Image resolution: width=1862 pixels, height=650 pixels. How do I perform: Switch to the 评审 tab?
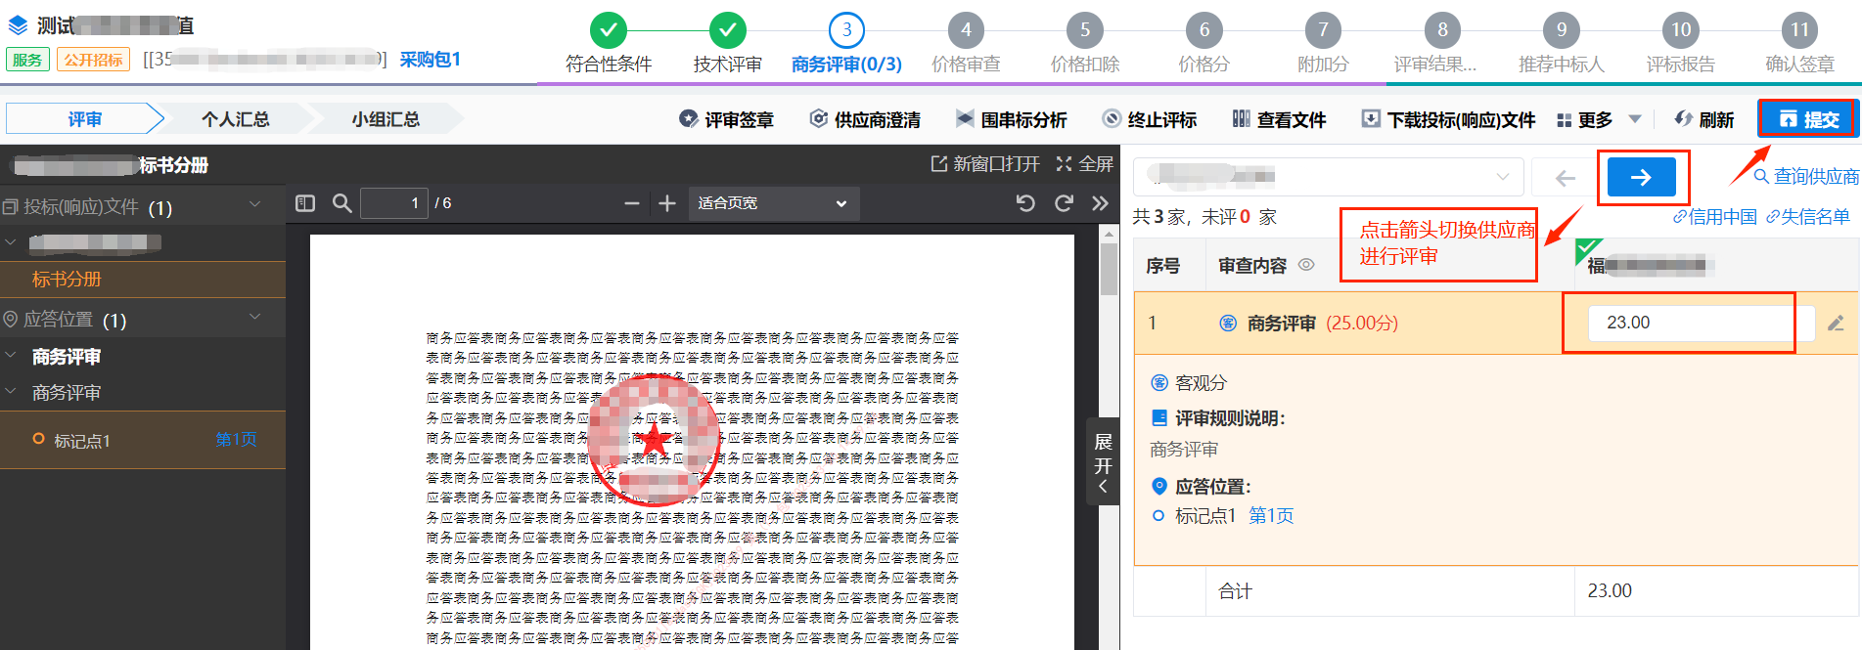click(84, 119)
